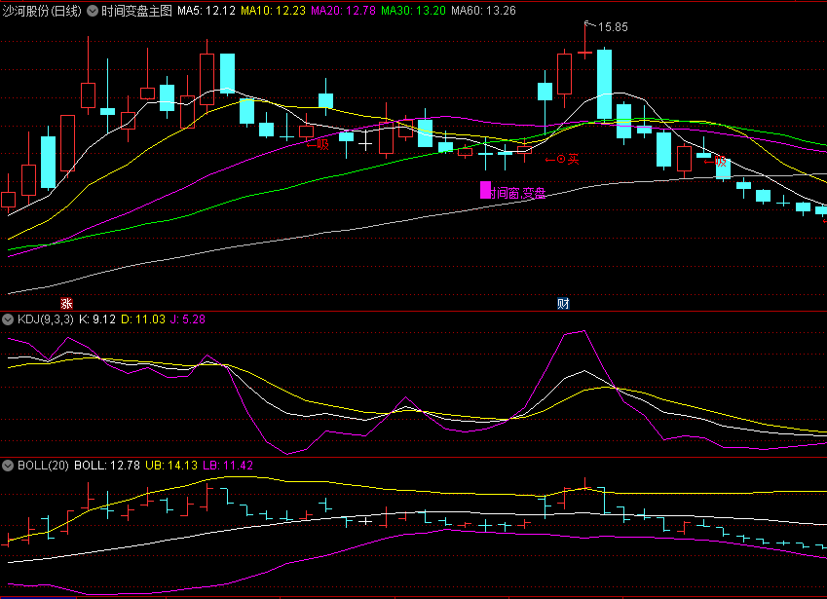Click the magenta 时间窗,变盘 marker
This screenshot has width=827, height=599.
512,192
